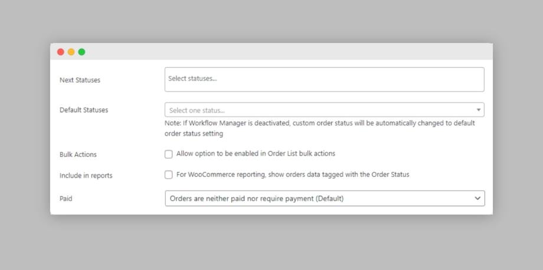Click the chevron on the Paid dropdown
543x270 pixels.
pyautogui.click(x=477, y=199)
